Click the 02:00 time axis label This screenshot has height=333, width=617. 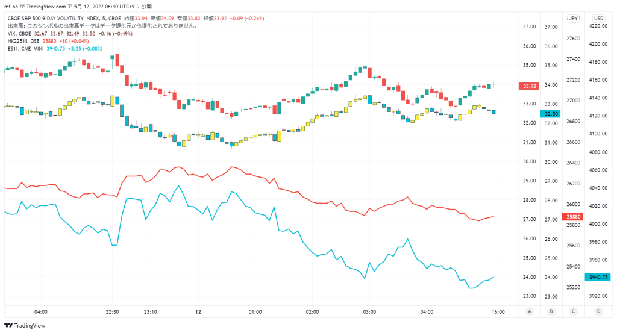click(313, 312)
